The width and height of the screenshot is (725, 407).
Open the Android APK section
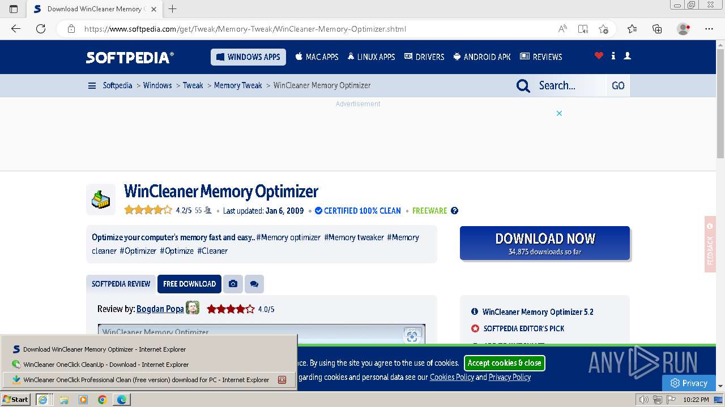point(482,57)
